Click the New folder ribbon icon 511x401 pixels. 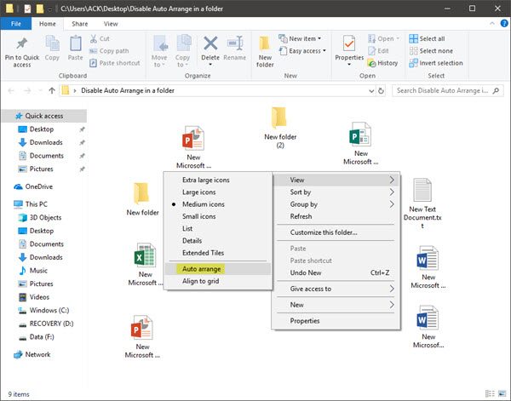[265, 44]
